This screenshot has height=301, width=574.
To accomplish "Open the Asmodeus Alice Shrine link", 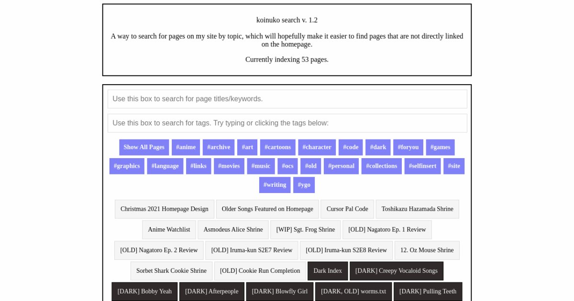I will pyautogui.click(x=233, y=229).
